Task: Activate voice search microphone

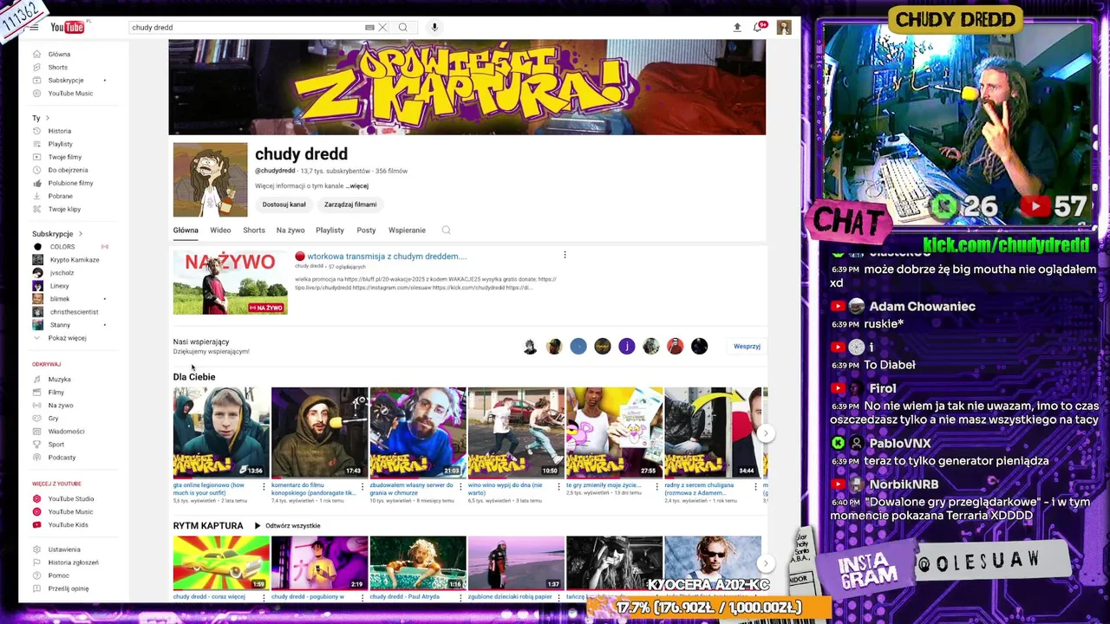Action: [x=434, y=28]
